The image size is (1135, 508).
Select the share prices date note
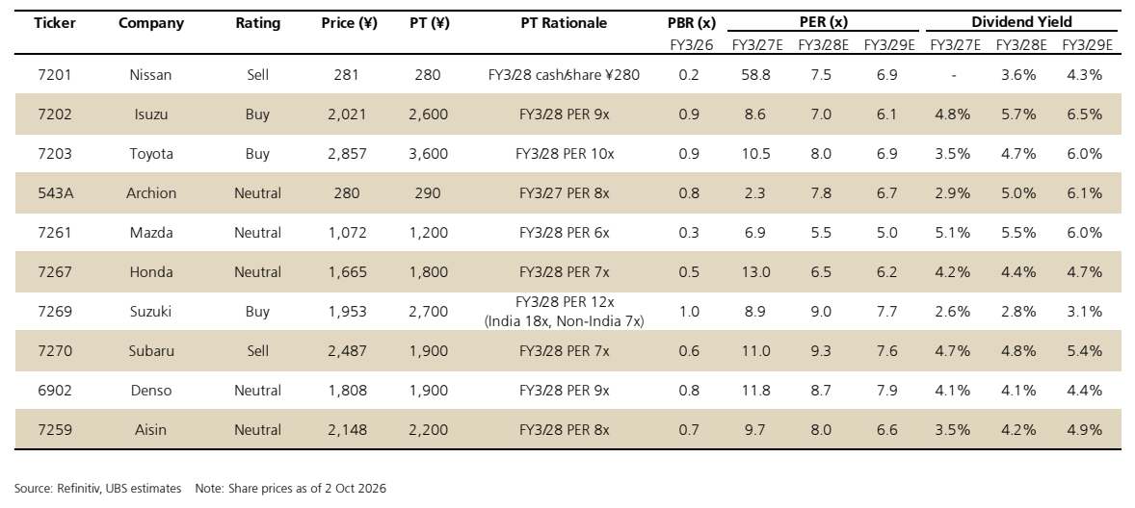(290, 489)
